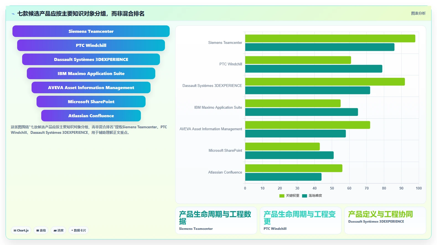
Task: Select the Microsoft SharePoint funnel bar
Action: [91, 102]
